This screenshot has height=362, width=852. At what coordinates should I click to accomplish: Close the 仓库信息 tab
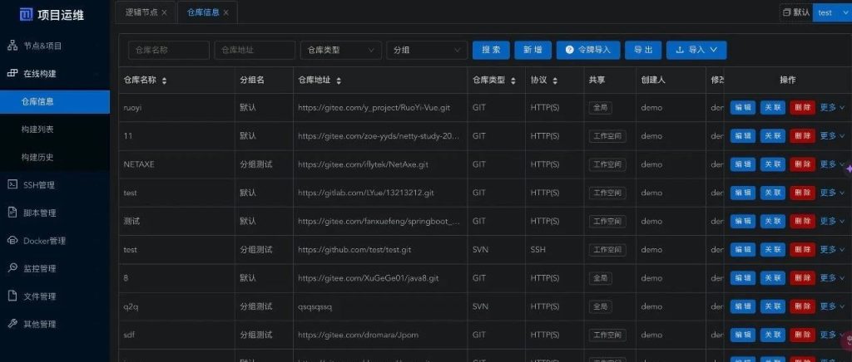(225, 12)
